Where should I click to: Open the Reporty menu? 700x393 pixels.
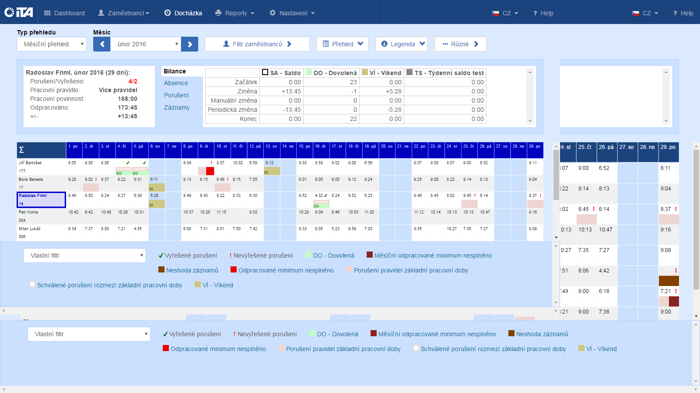(235, 13)
